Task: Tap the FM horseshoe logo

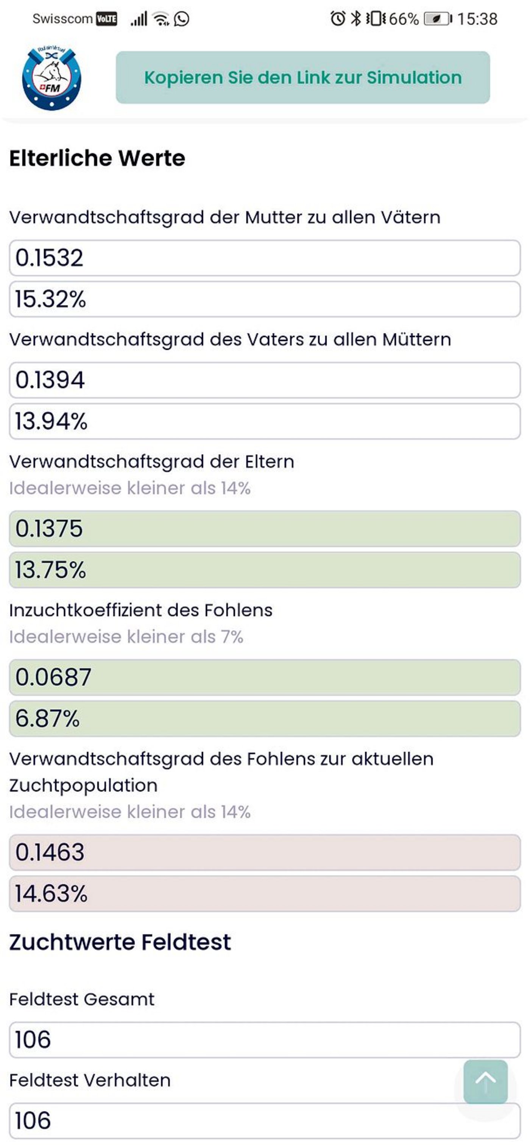Action: tap(52, 76)
